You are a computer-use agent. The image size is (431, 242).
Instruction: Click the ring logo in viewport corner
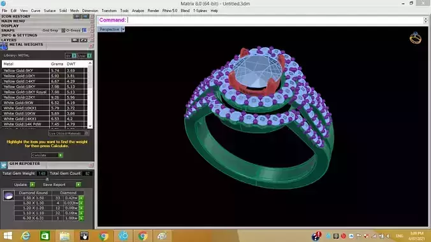(415, 38)
